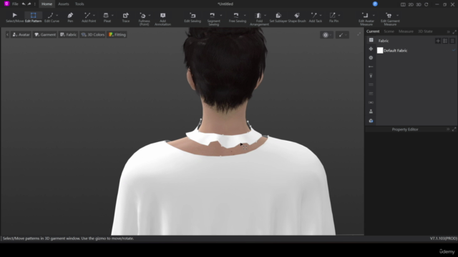
Task: Open the Fullness (Point) dropdown arrow
Action: 150,15
